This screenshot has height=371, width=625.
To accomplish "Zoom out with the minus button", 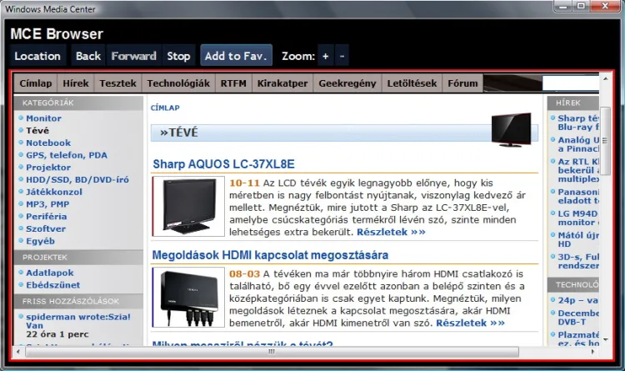I will (342, 56).
